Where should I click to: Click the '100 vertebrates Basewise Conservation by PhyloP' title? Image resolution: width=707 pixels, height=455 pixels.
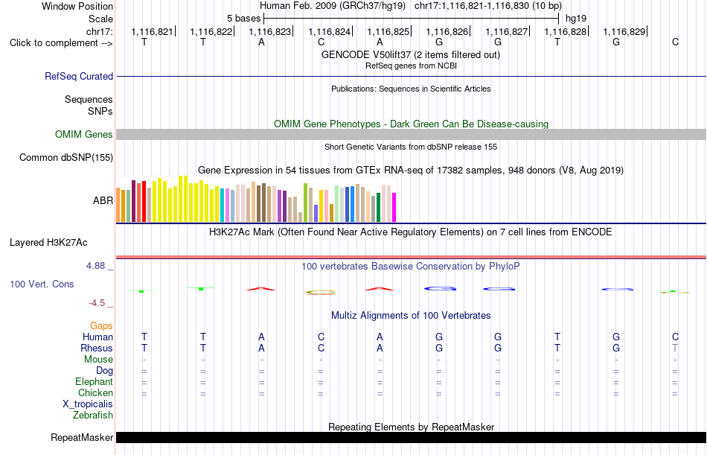[x=411, y=267]
